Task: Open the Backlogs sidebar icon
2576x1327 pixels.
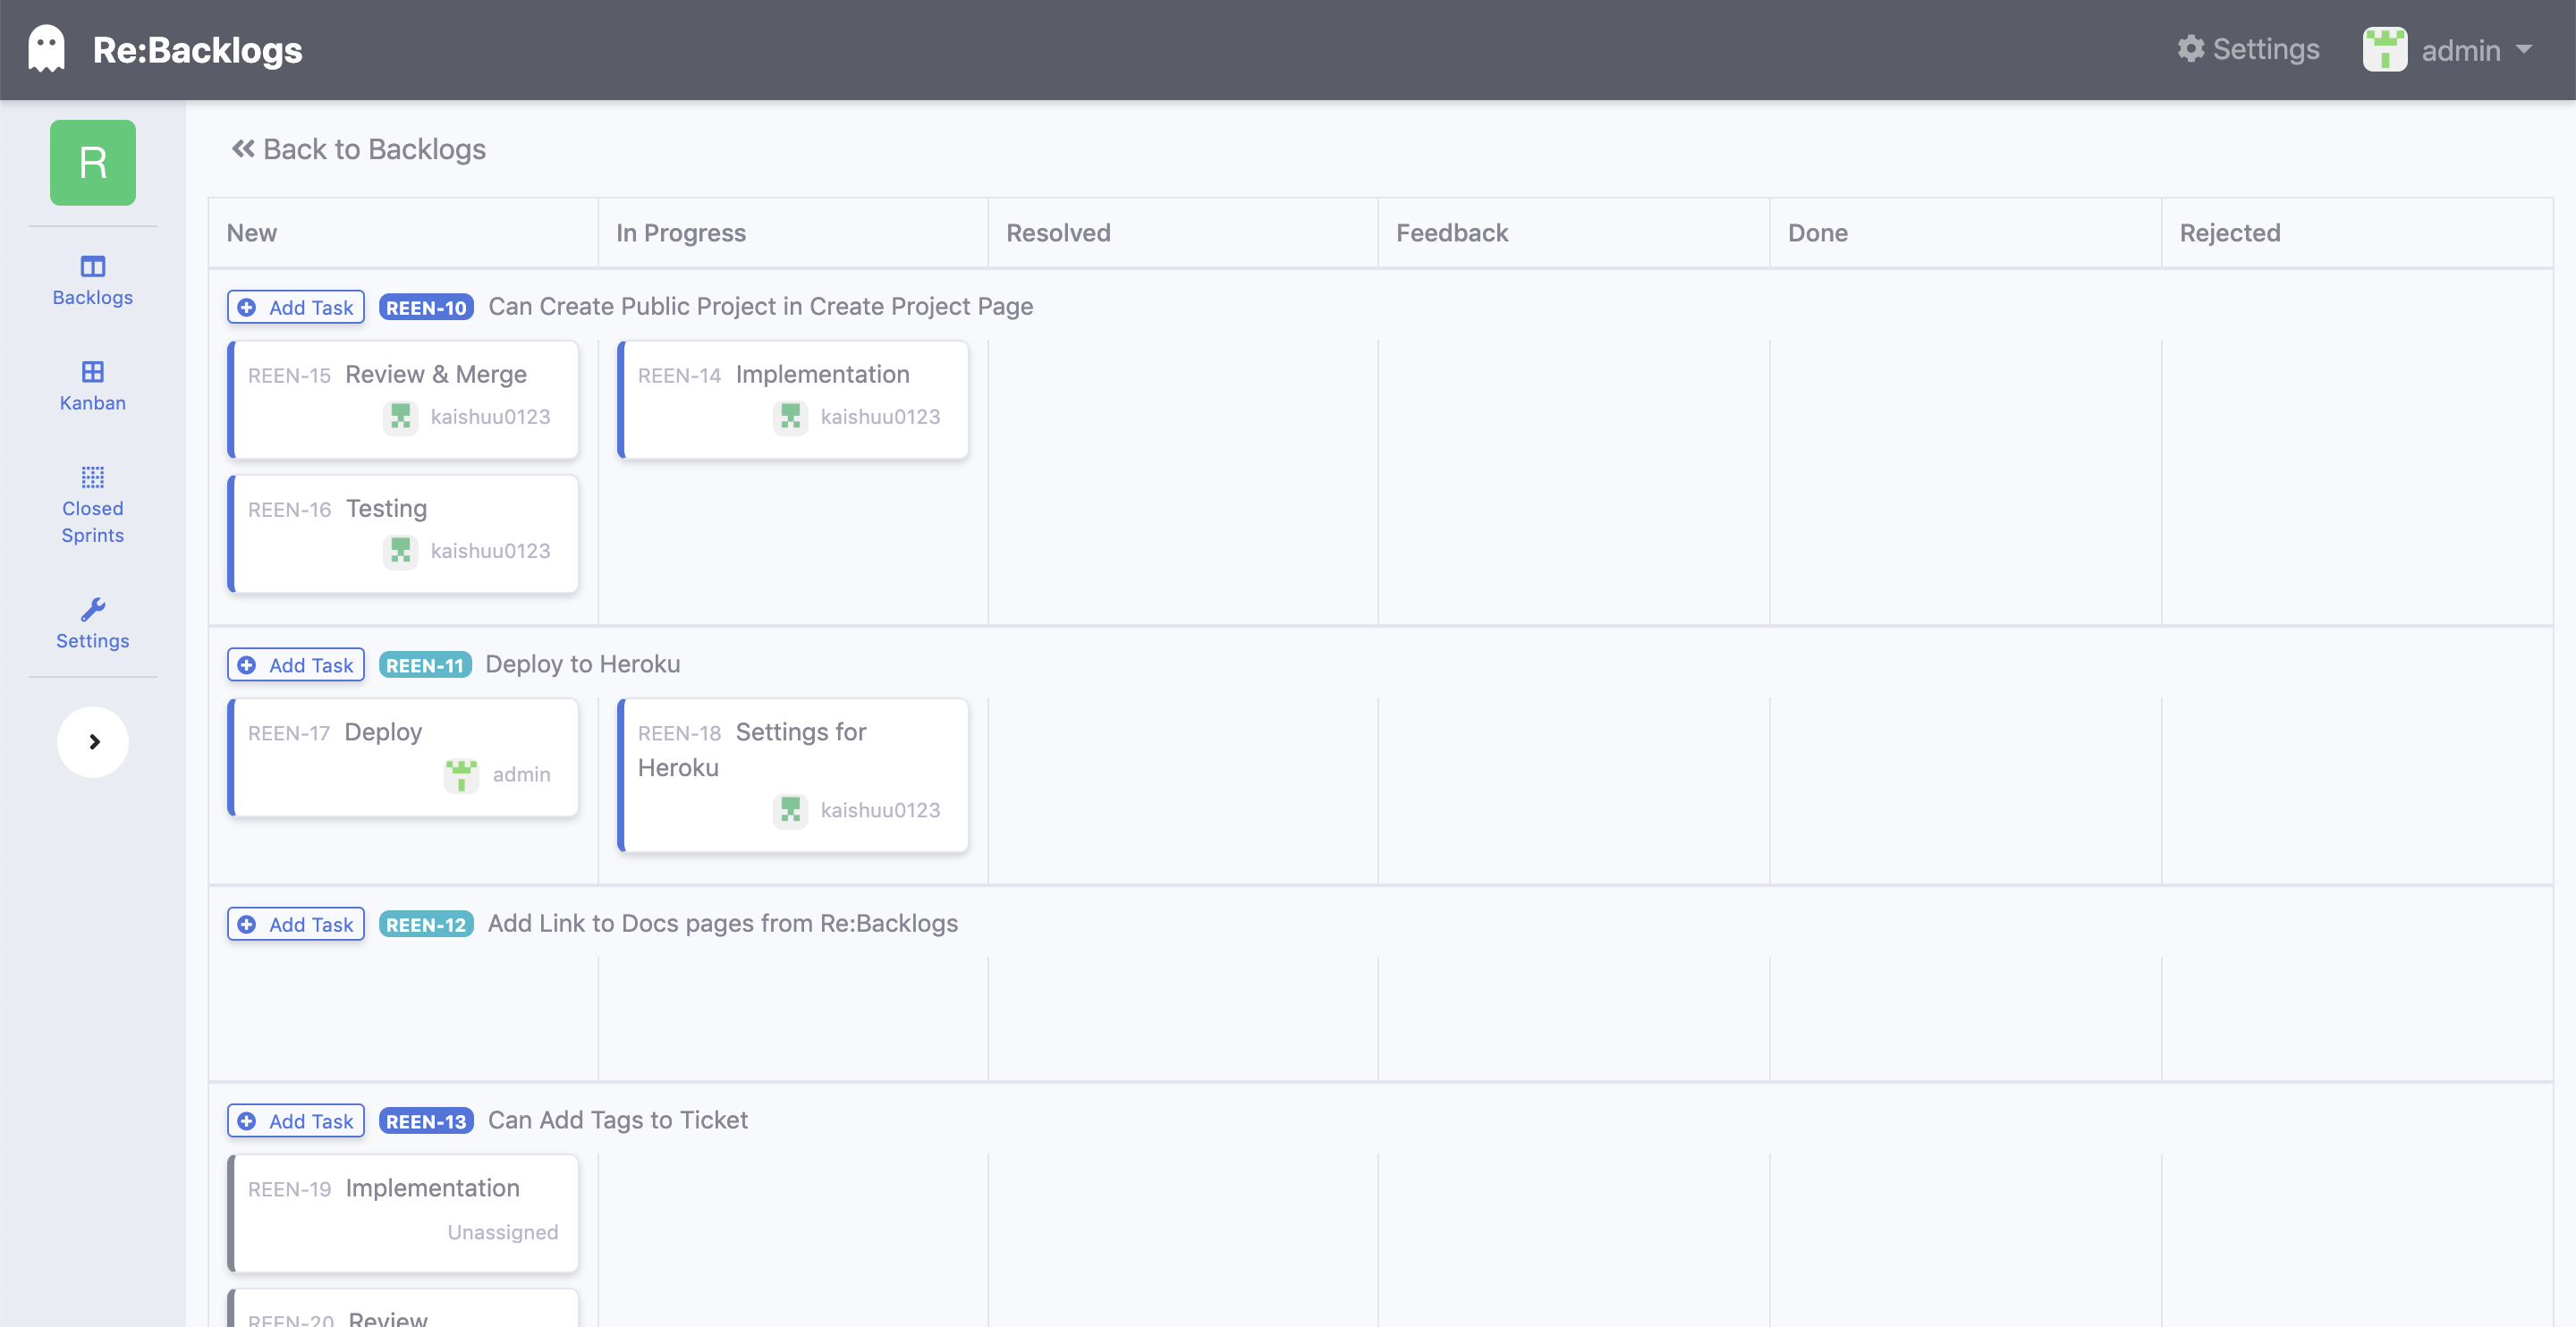Action: coord(92,267)
